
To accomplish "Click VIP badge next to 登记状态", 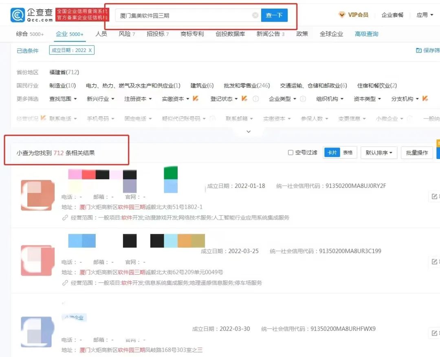I will [x=244, y=99].
